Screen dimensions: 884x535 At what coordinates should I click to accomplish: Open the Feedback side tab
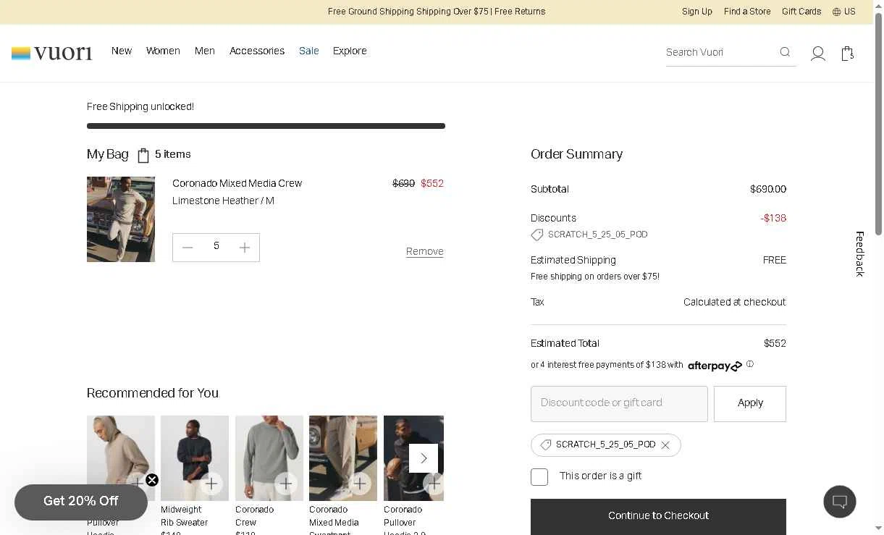click(860, 253)
